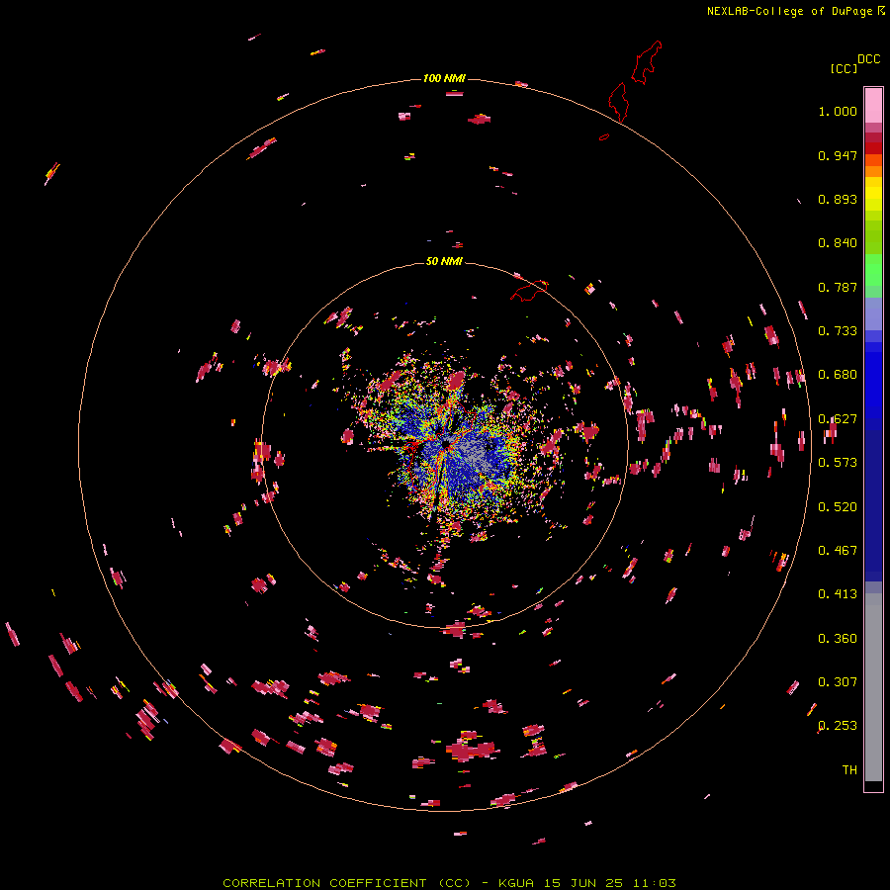Click the 0.787 scale value
This screenshot has height=890, width=890.
838,287
